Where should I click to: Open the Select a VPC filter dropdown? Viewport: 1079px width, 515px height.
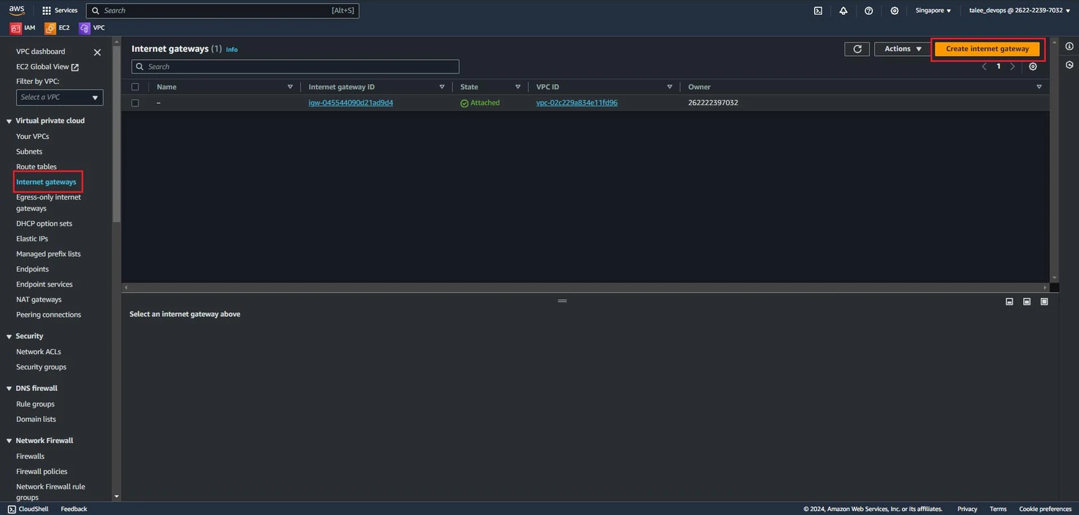pyautogui.click(x=59, y=98)
